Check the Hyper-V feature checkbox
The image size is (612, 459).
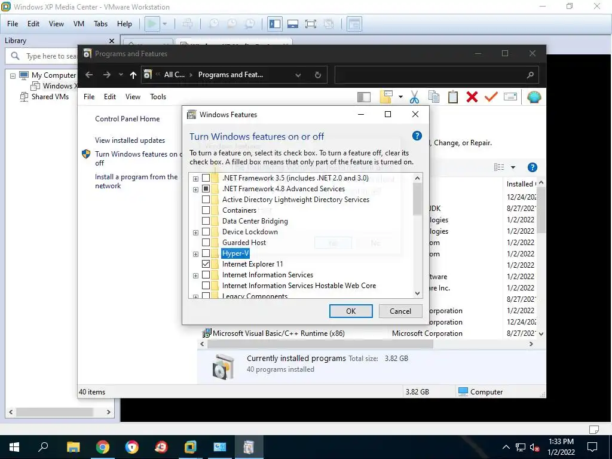(x=206, y=253)
